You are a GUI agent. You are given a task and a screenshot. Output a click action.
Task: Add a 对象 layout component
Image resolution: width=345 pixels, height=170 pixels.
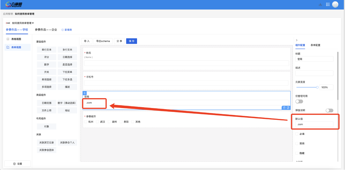click(46, 127)
